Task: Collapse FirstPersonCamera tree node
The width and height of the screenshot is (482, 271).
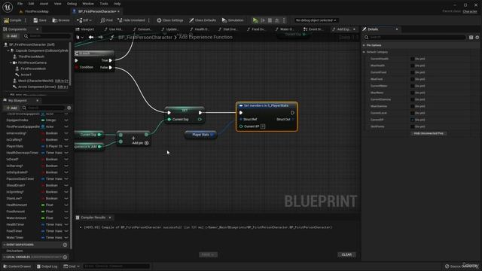Action: (x=11, y=62)
